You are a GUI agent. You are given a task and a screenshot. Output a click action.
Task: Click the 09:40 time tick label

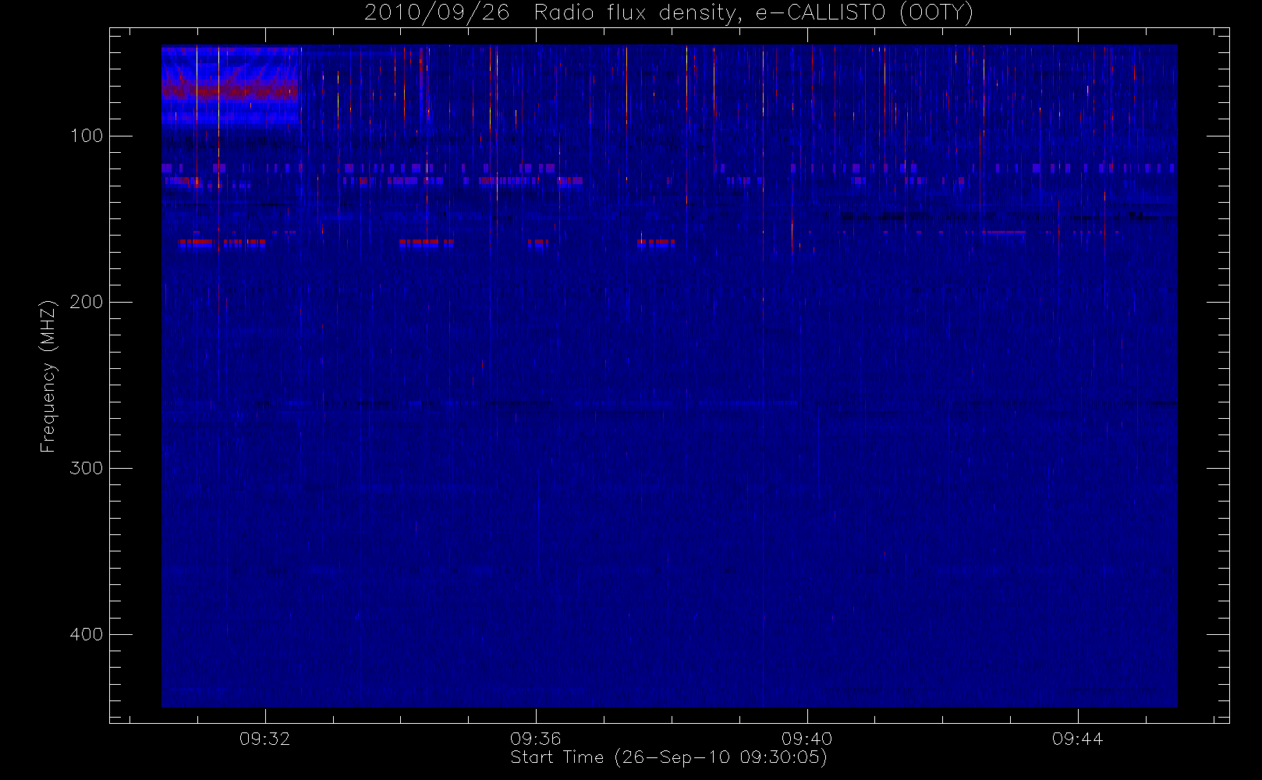click(806, 739)
